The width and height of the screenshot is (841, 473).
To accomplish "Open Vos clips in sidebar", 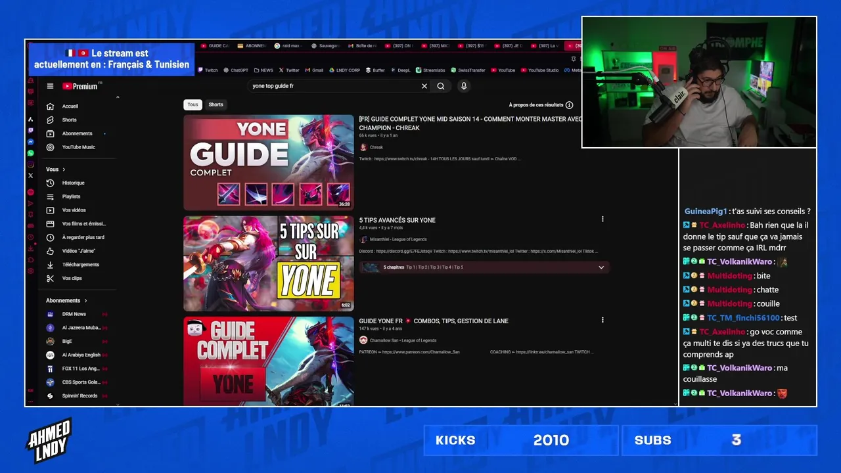I will (x=66, y=279).
